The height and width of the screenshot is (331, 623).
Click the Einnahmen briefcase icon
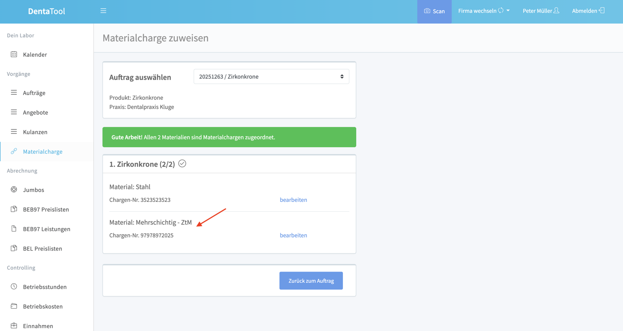[x=14, y=326]
